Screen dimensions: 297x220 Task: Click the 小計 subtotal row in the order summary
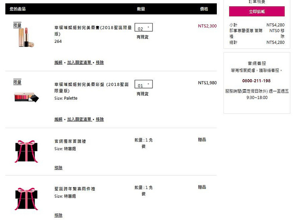point(257,25)
